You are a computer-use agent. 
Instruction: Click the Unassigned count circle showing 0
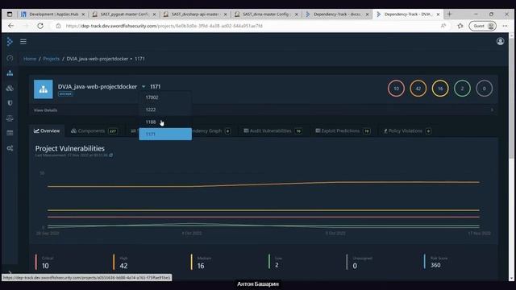(484, 89)
